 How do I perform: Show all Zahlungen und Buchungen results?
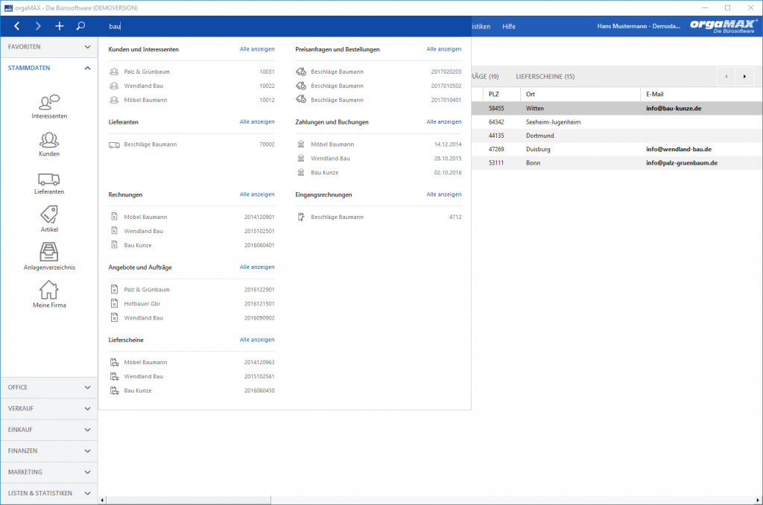[444, 121]
